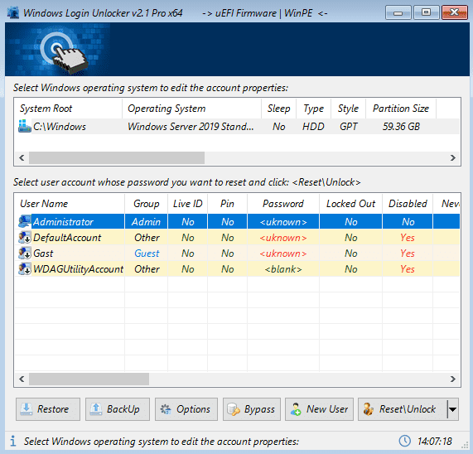Click OS list horizontal scrollbar thumb
Image resolution: width=473 pixels, height=454 pixels.
pos(117,157)
